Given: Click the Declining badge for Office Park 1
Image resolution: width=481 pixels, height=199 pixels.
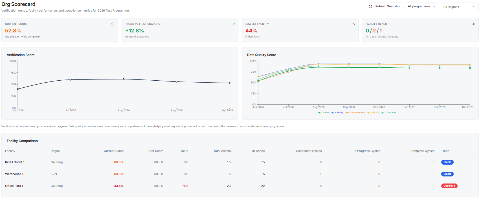Looking at the screenshot, I should point(449,186).
